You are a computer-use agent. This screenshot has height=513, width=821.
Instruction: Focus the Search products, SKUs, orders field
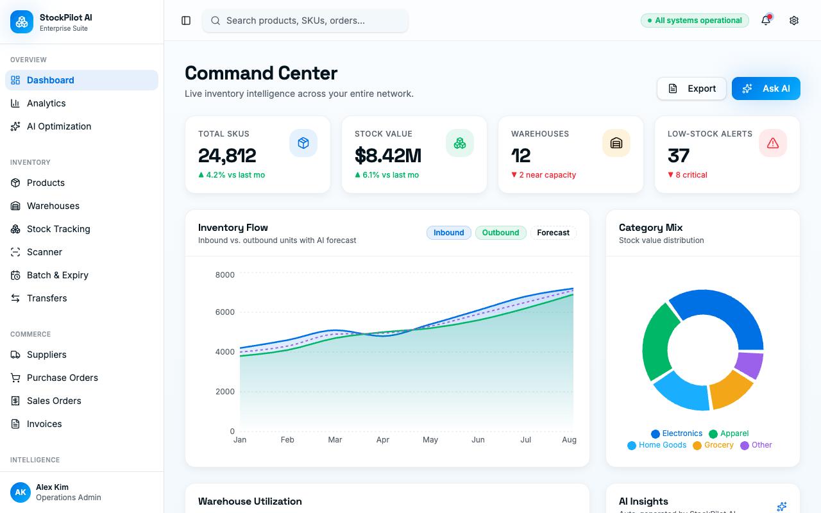(305, 21)
